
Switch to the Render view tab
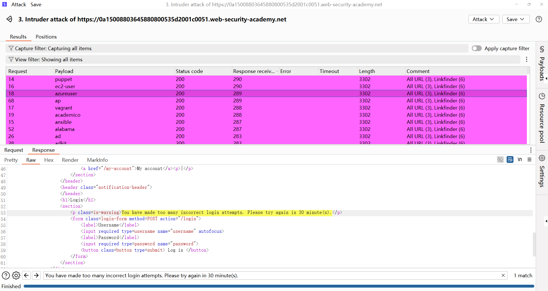pos(70,160)
